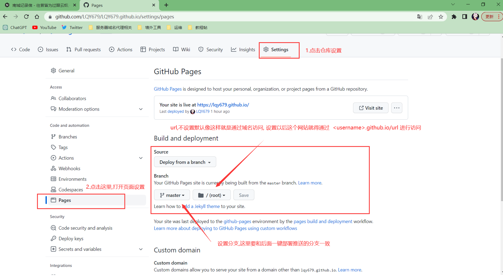
Task: Click the Google Translate icon in address bar
Action: (x=419, y=17)
